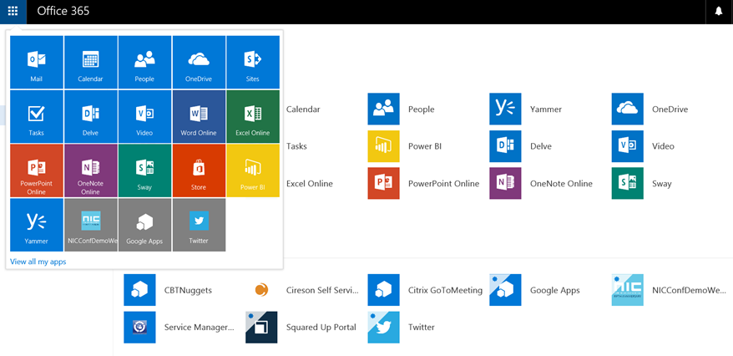Open PowerPoint Online icon in main list

383,183
